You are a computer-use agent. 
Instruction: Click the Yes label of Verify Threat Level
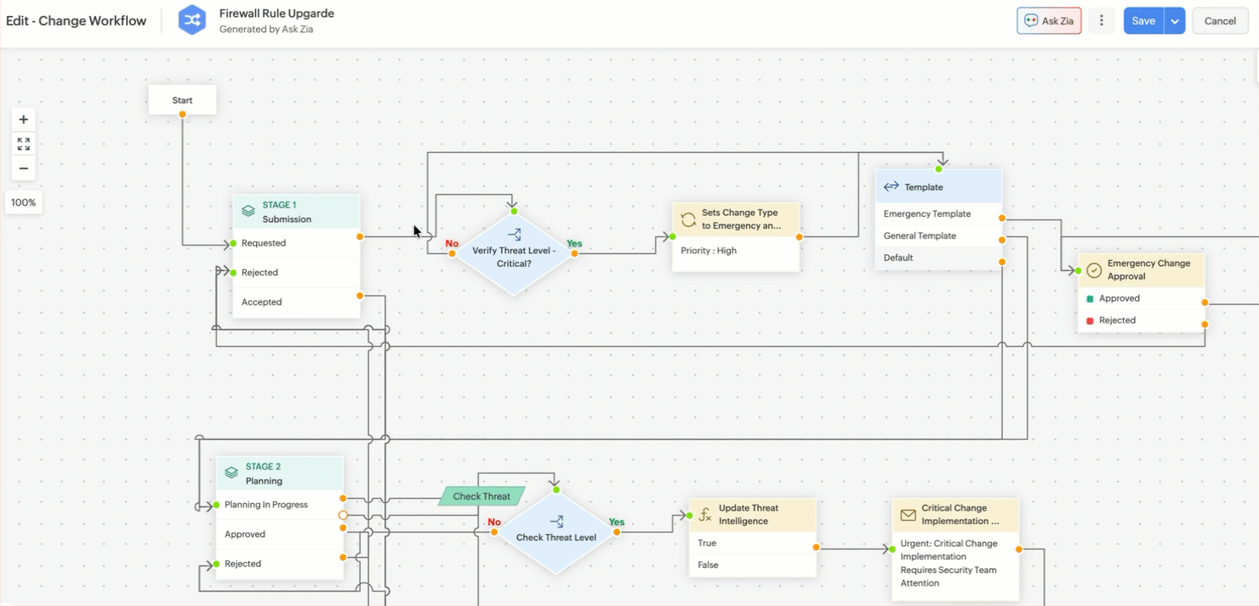tap(575, 244)
